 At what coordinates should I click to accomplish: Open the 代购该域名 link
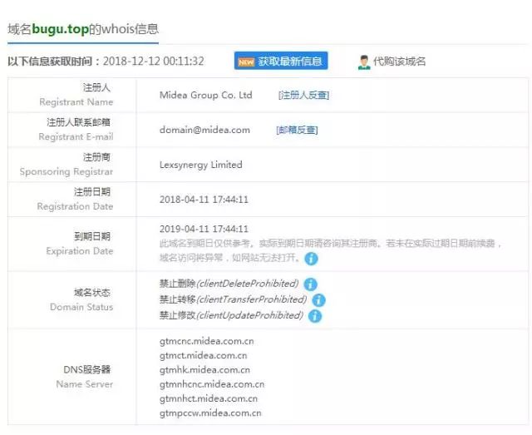[x=399, y=62]
